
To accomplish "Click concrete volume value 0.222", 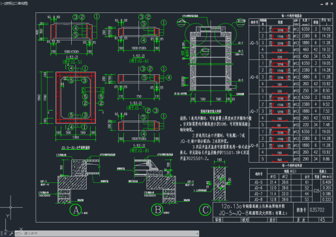I will (x=327, y=199).
